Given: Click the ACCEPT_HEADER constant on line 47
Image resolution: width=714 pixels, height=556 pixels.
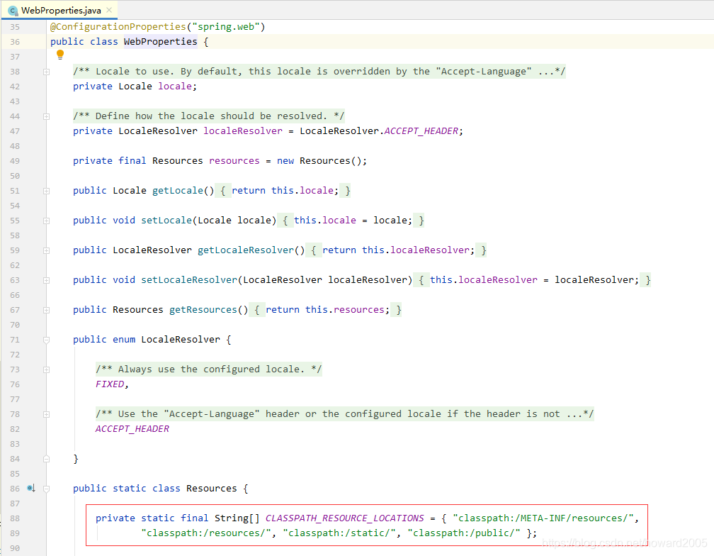Looking at the screenshot, I should [421, 131].
